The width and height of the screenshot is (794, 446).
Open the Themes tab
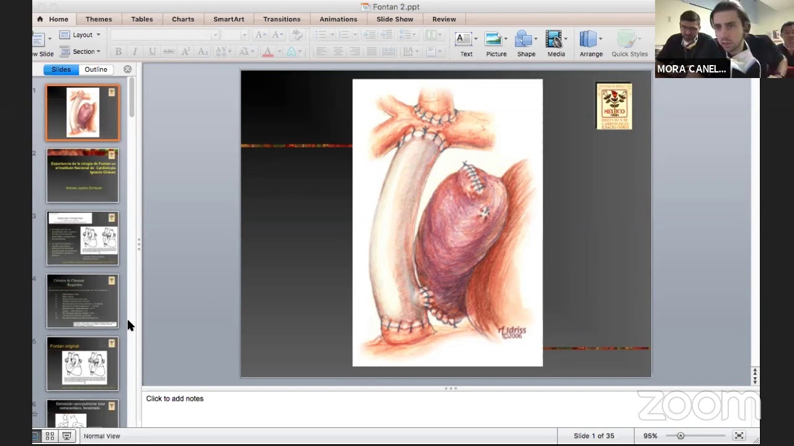click(x=99, y=19)
